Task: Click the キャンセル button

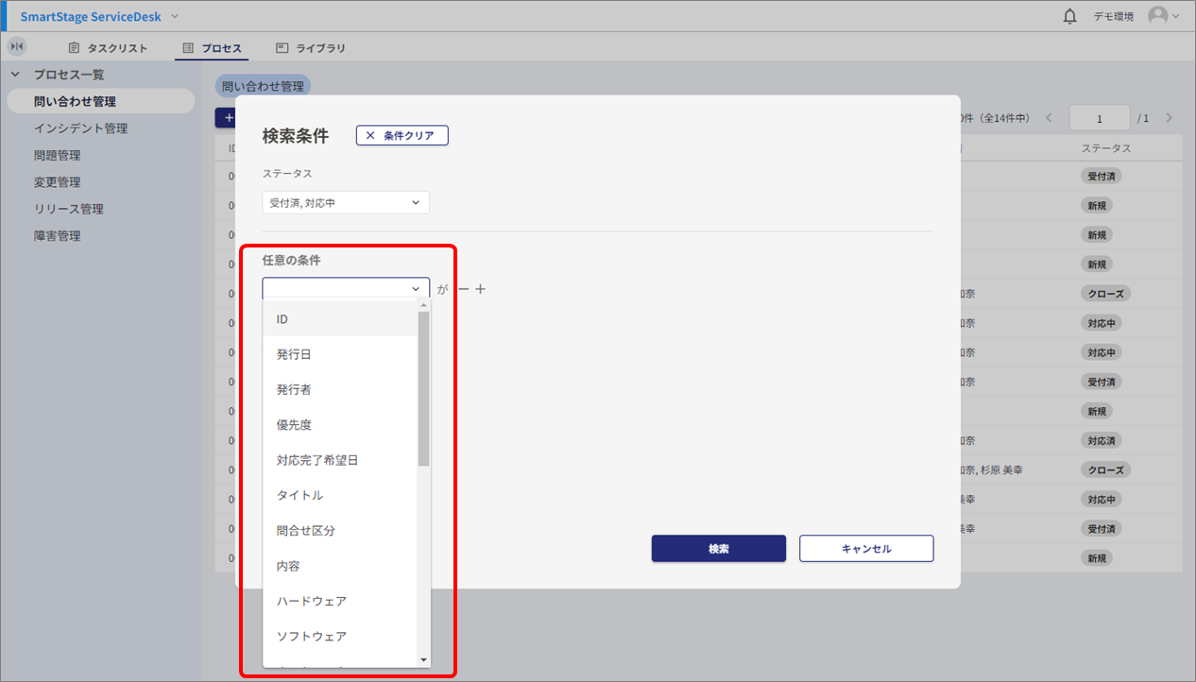Action: [x=866, y=549]
